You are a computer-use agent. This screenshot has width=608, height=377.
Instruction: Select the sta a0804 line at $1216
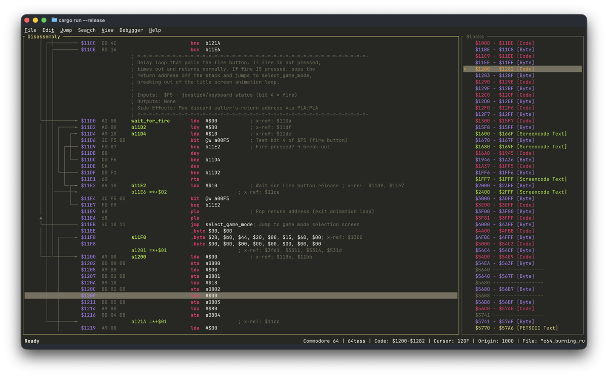click(241, 315)
